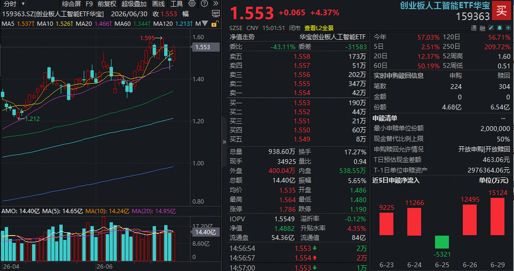
Task: Click the 6-29 red inflow bar 15124
Action: click(498, 217)
